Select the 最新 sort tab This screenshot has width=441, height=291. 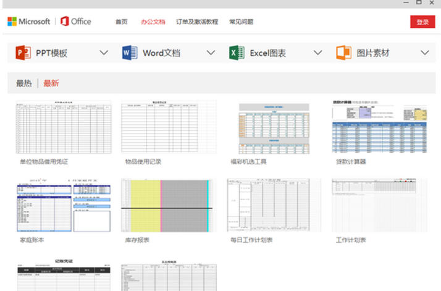point(51,83)
